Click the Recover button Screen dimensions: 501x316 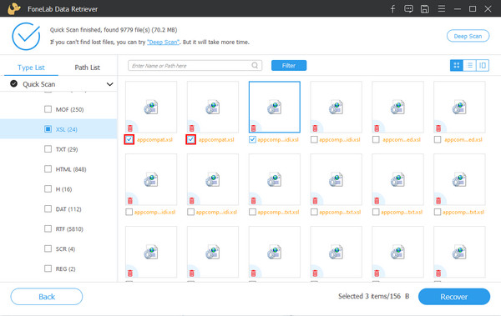[x=454, y=297]
